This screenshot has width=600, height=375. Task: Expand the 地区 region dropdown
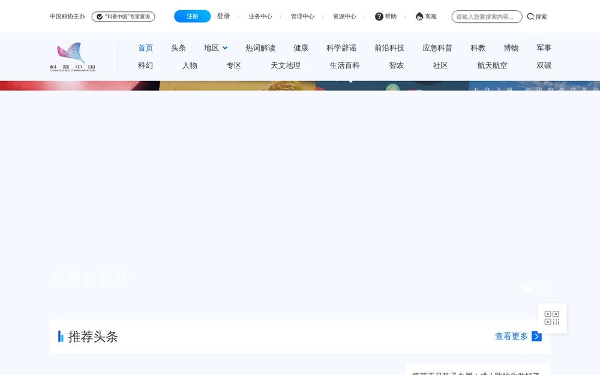[215, 47]
